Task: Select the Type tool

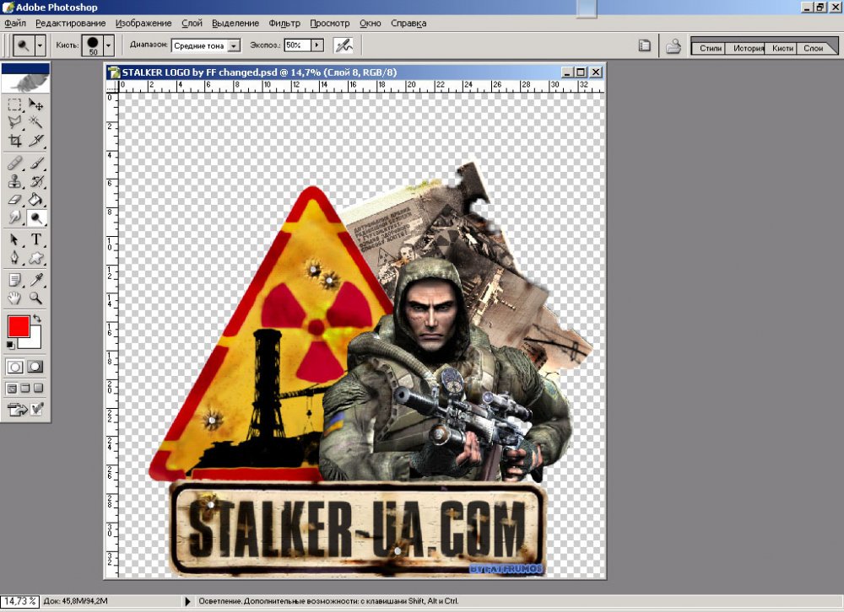Action: pyautogui.click(x=35, y=240)
